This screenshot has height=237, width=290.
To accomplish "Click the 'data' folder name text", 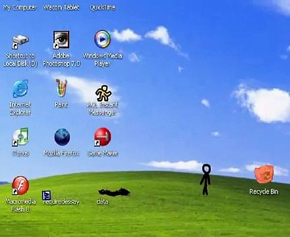I will pos(102,201).
